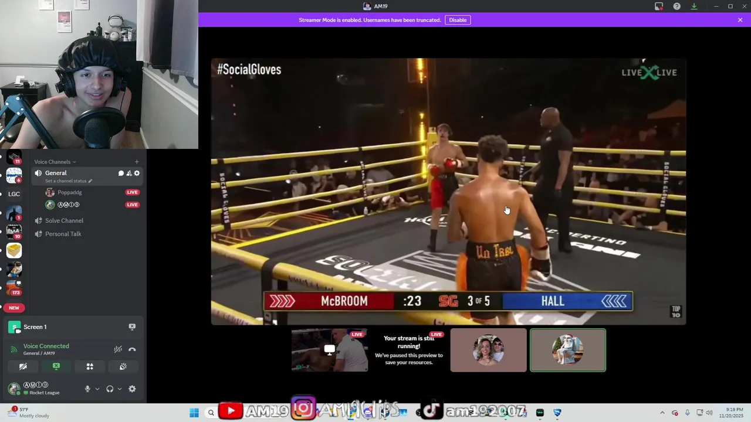Stop streaming Screen 1 icon
The image size is (751, 422).
tap(132, 326)
